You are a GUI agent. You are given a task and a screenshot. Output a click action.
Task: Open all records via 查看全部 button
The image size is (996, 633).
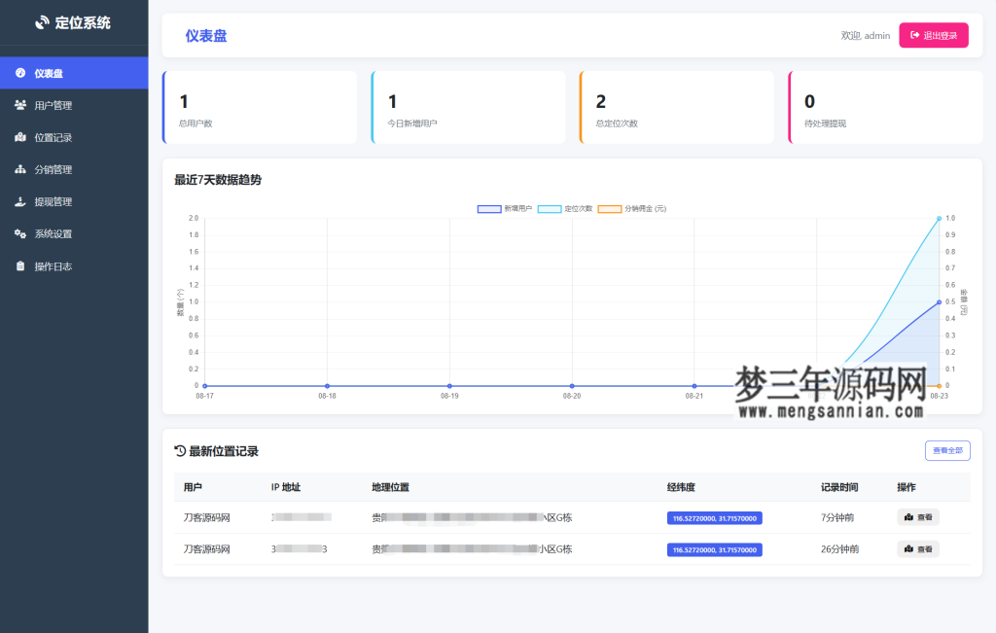pyautogui.click(x=946, y=450)
